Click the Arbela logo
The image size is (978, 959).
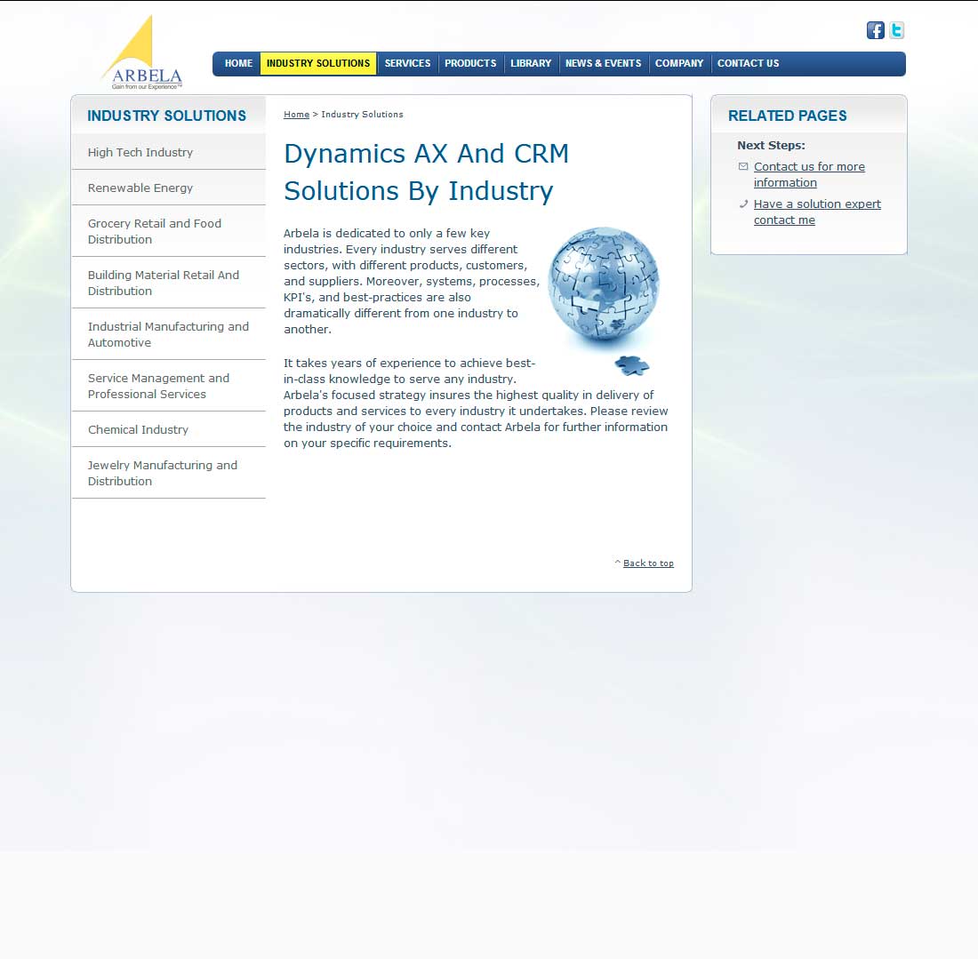pyautogui.click(x=143, y=52)
